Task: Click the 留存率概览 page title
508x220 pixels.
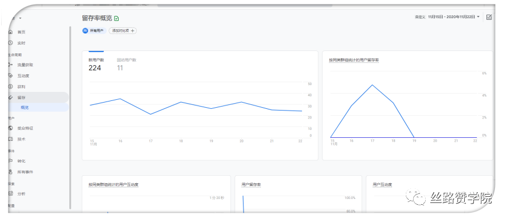Action: click(x=97, y=19)
